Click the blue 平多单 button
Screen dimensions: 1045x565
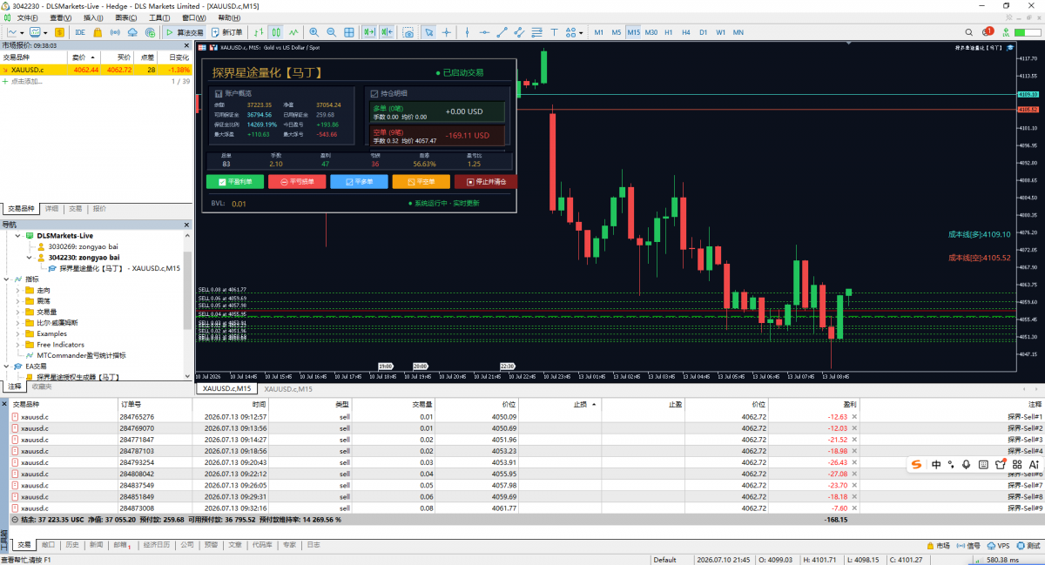[359, 182]
